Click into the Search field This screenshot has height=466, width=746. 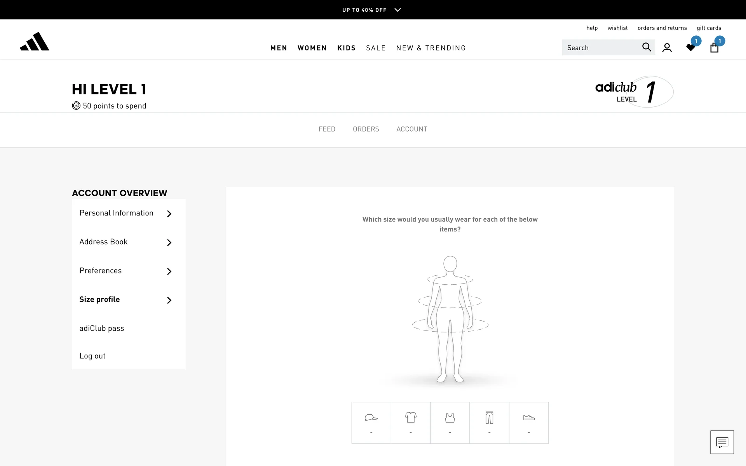[x=600, y=47]
